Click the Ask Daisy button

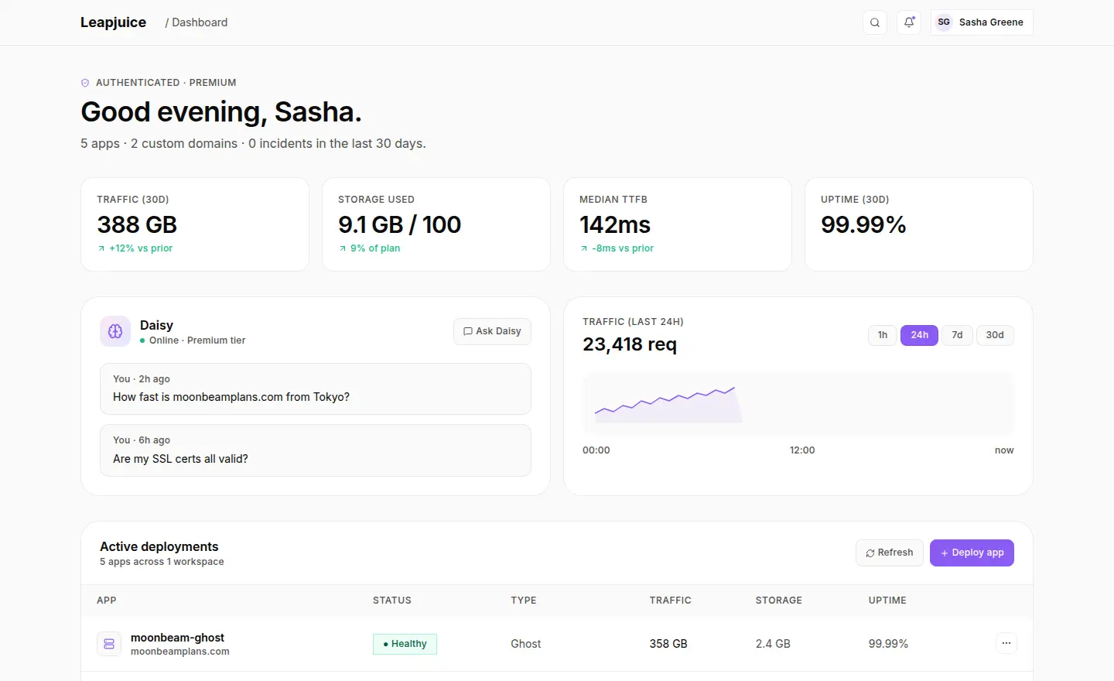point(492,331)
